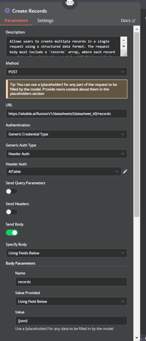
Task: Expand the Generic Auth Type dropdown
Action: pyautogui.click(x=67, y=154)
